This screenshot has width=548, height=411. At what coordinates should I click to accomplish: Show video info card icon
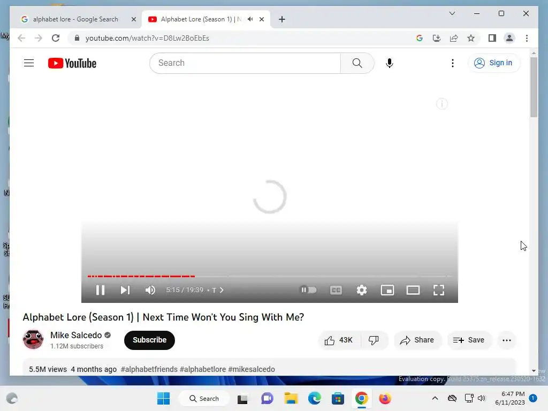click(442, 104)
